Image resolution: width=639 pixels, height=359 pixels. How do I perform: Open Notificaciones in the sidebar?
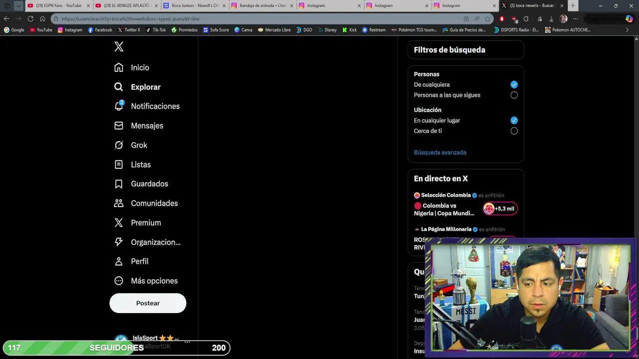click(147, 106)
